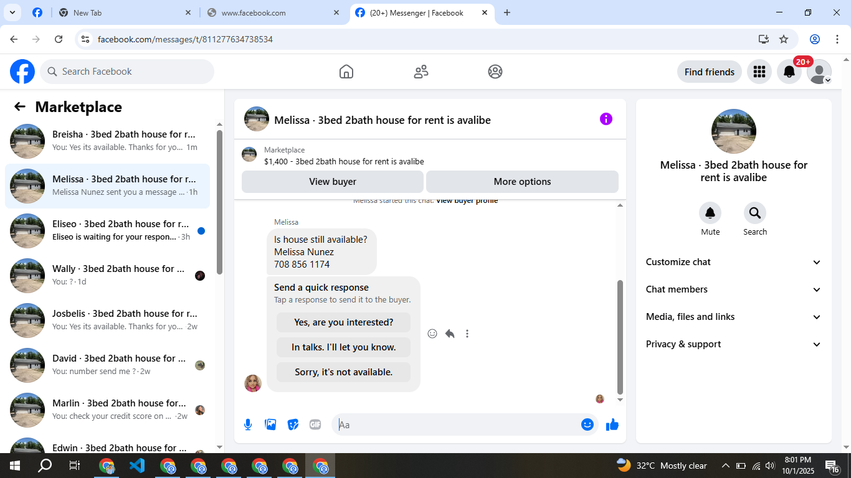Screen dimensions: 851x478
Task: Click the View buyer button
Action: (x=333, y=182)
